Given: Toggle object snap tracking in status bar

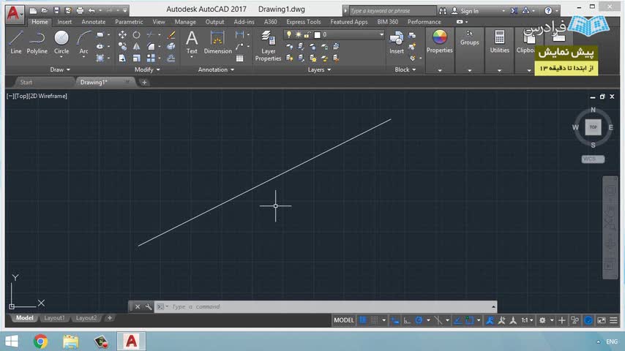Looking at the screenshot, I should tap(457, 320).
